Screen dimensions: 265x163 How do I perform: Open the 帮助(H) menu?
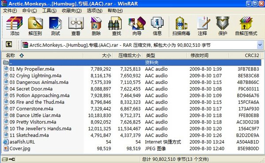tap(115, 11)
